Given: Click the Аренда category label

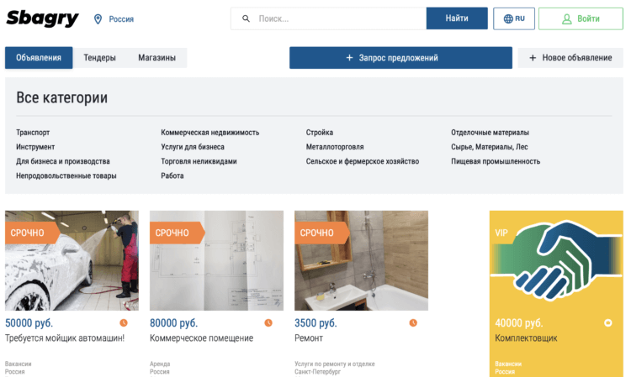Looking at the screenshot, I should point(160,364).
